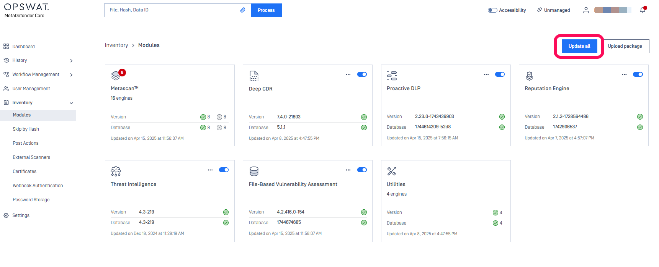
Task: Click the File-Based Vulnerability Assessment database icon
Action: pyautogui.click(x=254, y=171)
